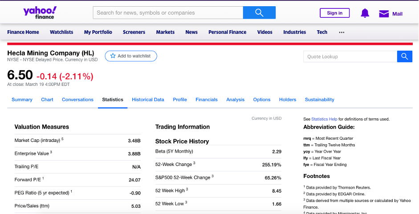This screenshot has width=419, height=214.
Task: Click Beta (5Y Monthly) value 2.29
Action: point(277,152)
